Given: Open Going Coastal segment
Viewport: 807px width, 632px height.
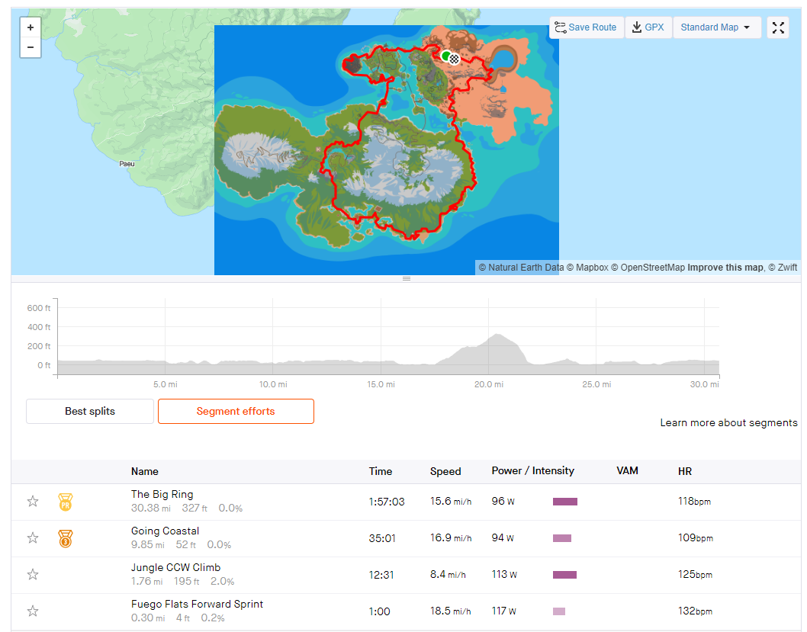Looking at the screenshot, I should coord(165,531).
